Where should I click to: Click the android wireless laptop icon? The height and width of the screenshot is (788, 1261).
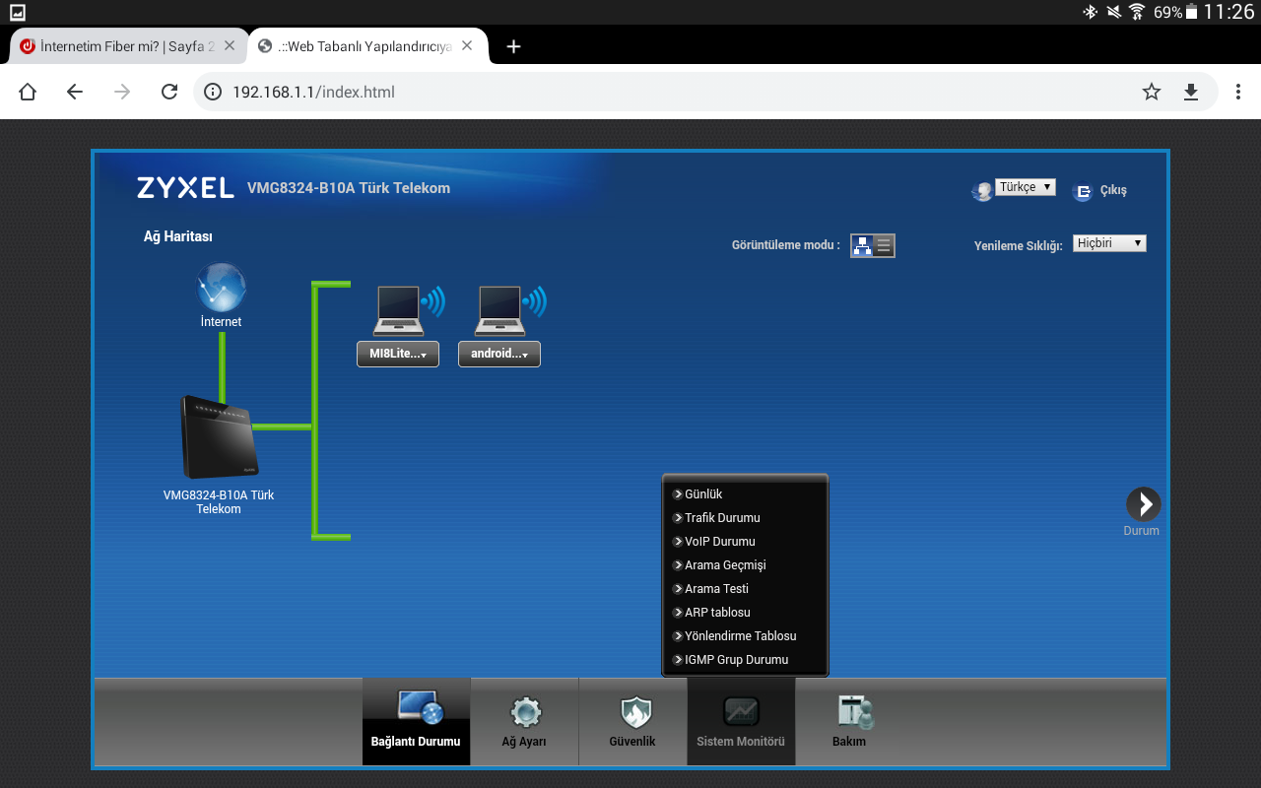pos(509,310)
